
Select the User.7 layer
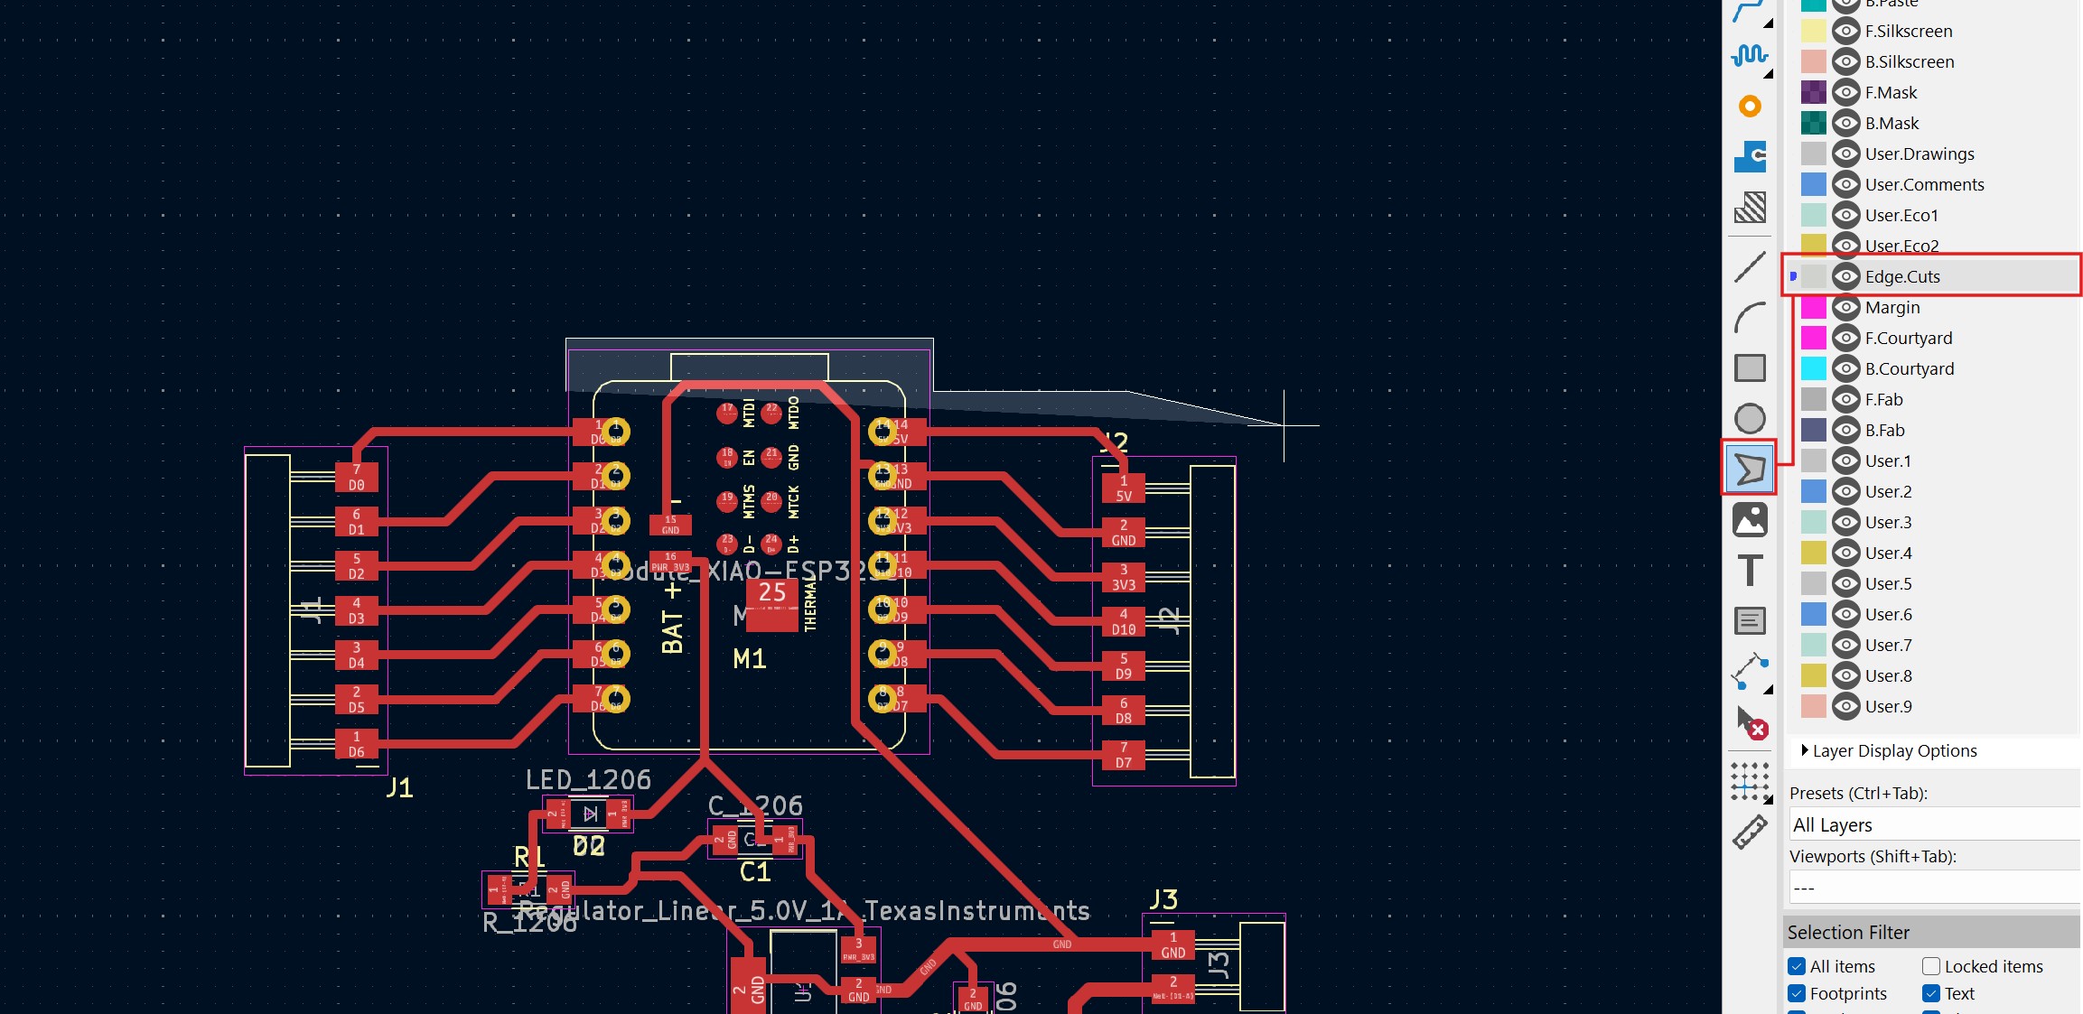click(x=1888, y=645)
